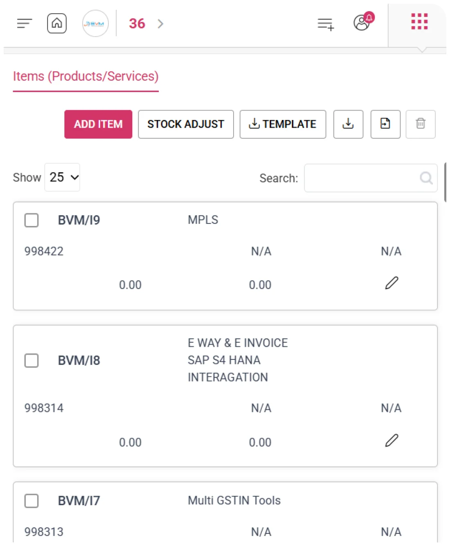Viewport: 450px width, 549px height.
Task: Click the trash delete icon button
Action: coord(421,124)
